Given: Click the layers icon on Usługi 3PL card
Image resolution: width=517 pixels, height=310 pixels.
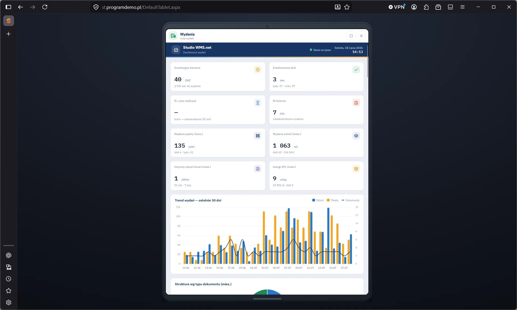Looking at the screenshot, I should pos(356,169).
